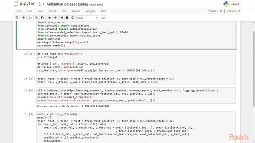Click the In [3] cell prompt
This screenshot has width=255, height=143.
(x=29, y=79)
